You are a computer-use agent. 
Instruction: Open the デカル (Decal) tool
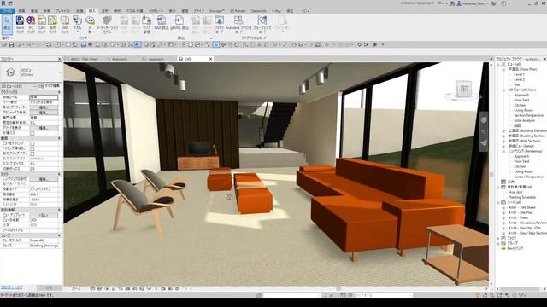(78, 25)
